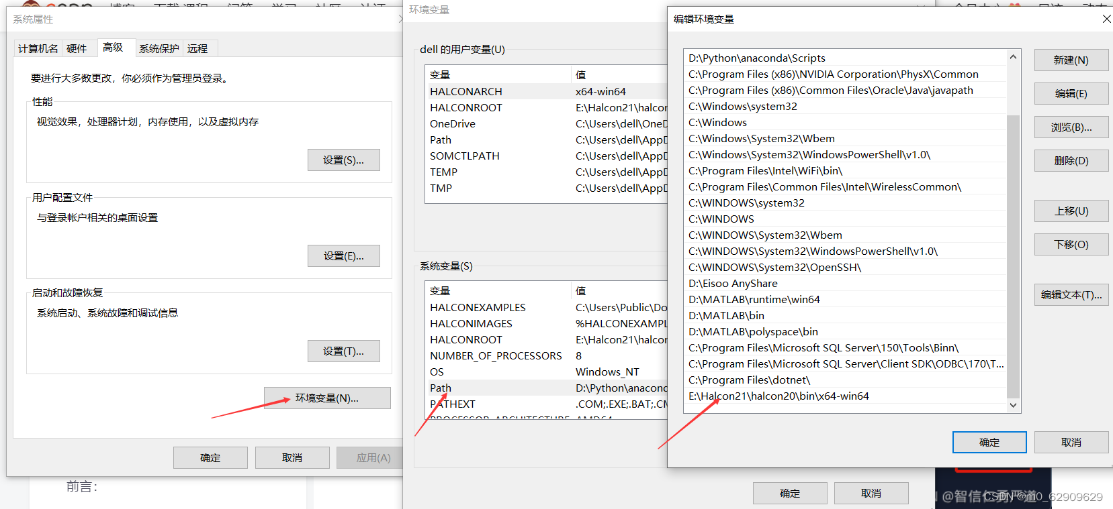
Task: Click the path list vertical scrollbar thumb
Action: click(x=1013, y=256)
